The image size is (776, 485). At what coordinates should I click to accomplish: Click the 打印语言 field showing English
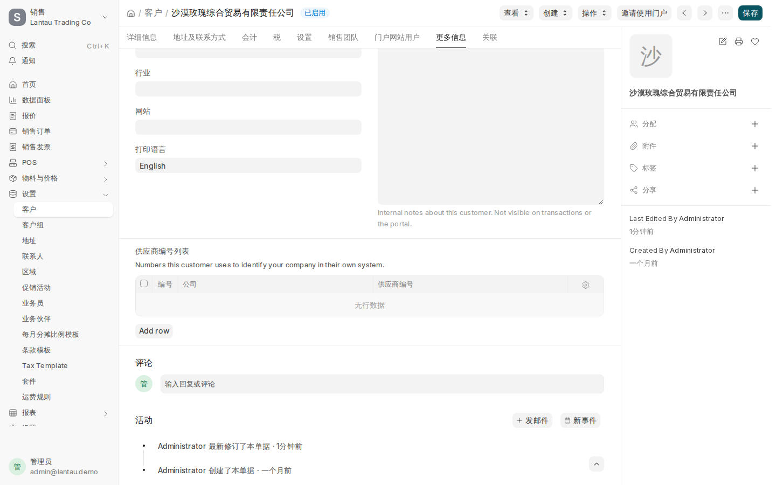pos(248,165)
